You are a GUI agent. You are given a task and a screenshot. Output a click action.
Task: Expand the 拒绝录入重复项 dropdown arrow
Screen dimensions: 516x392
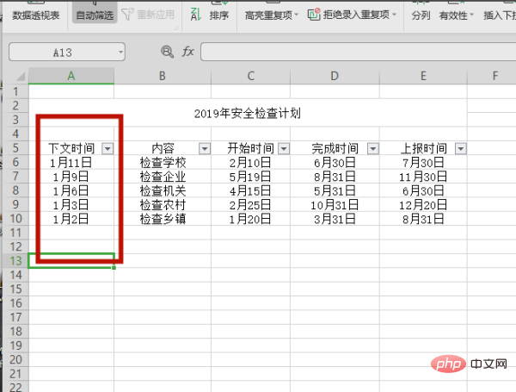(394, 15)
